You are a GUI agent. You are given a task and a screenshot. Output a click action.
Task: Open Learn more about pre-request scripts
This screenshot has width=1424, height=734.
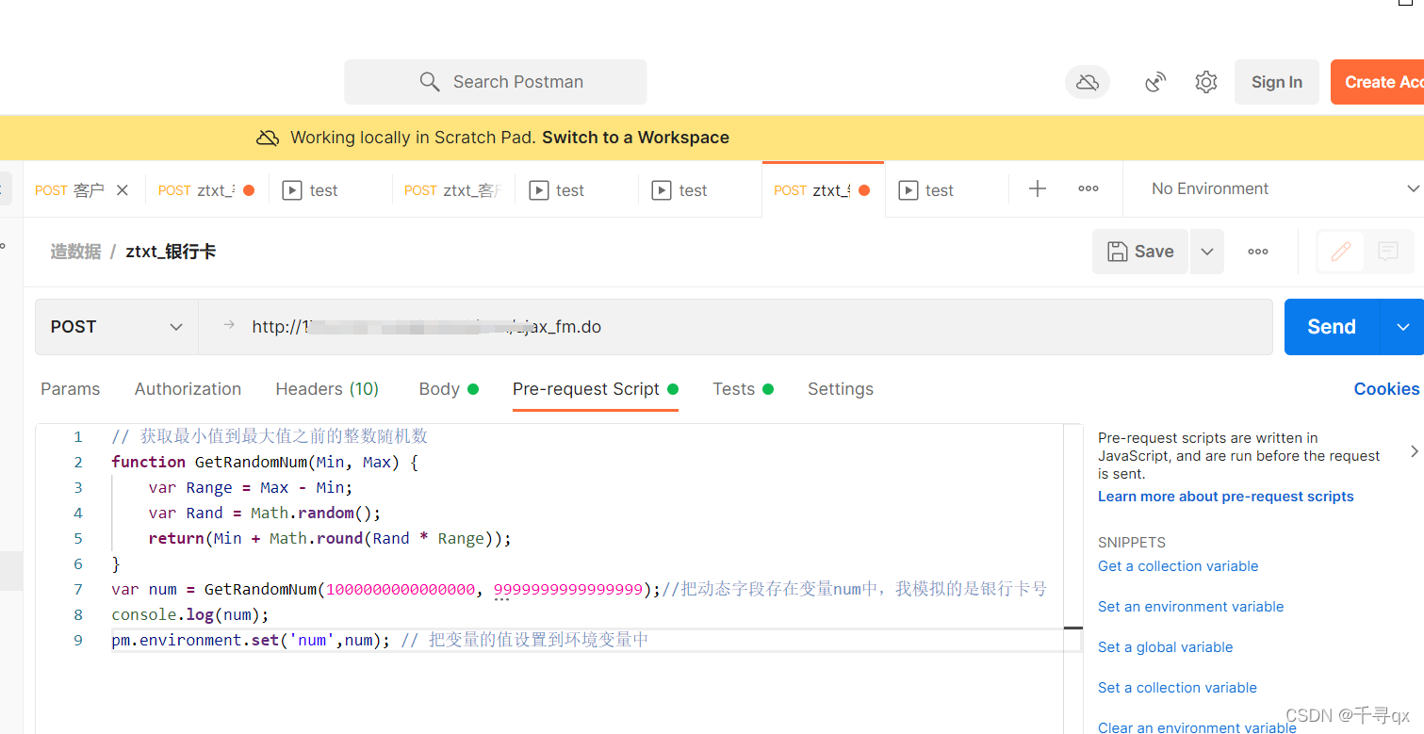click(1225, 497)
